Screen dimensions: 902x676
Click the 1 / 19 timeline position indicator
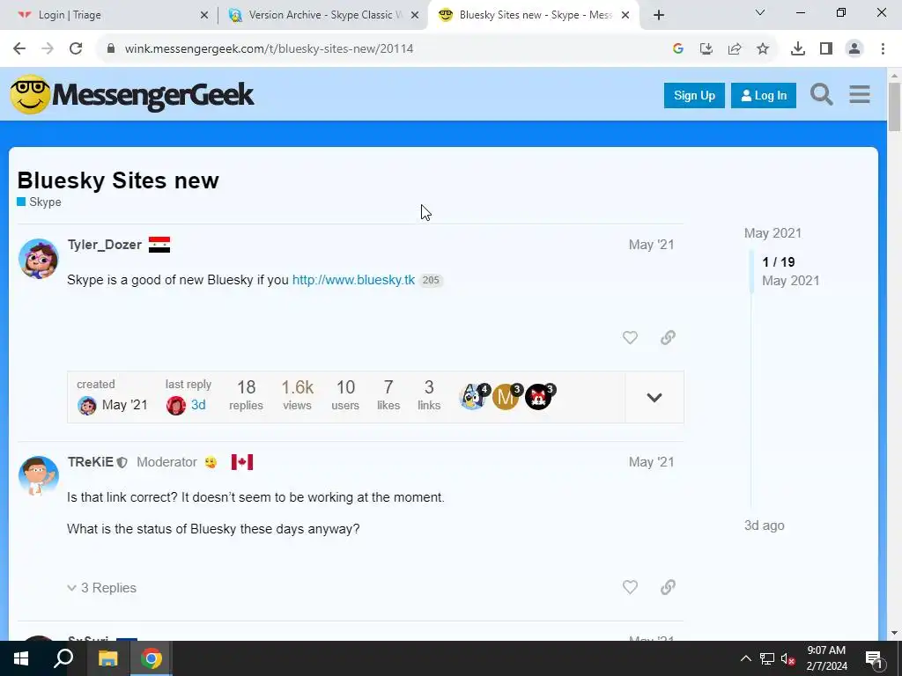coord(779,262)
